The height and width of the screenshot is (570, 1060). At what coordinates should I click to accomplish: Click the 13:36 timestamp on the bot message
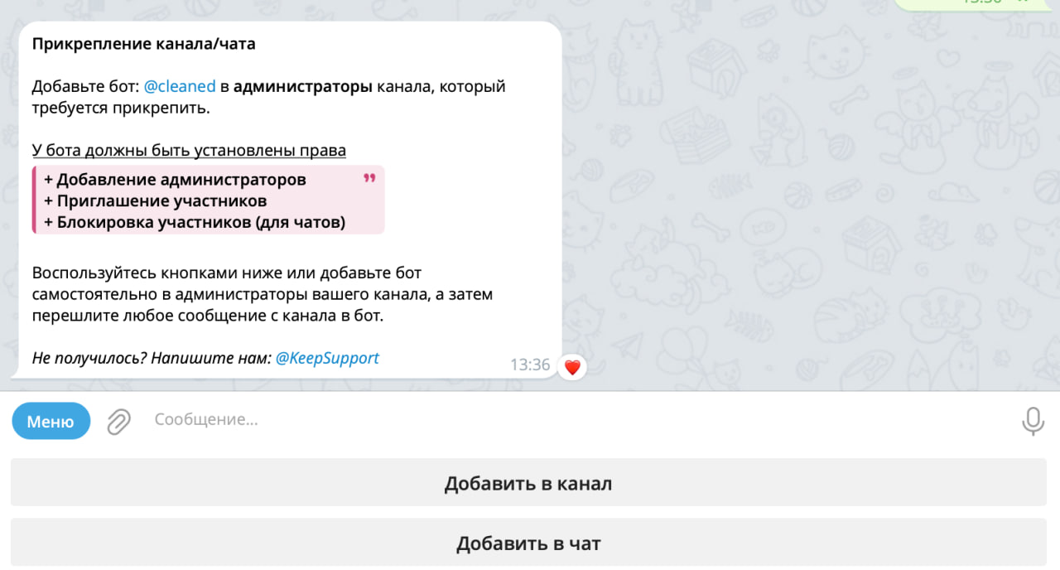point(530,365)
